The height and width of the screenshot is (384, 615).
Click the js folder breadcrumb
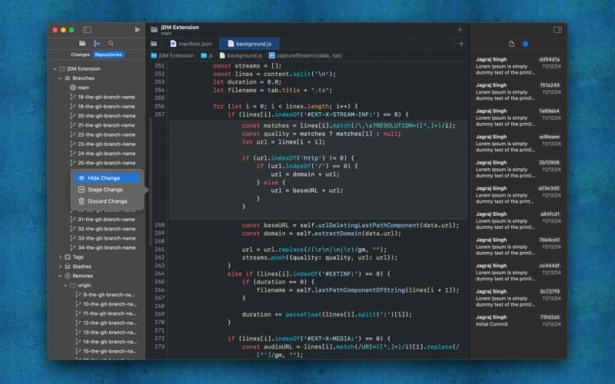[207, 55]
